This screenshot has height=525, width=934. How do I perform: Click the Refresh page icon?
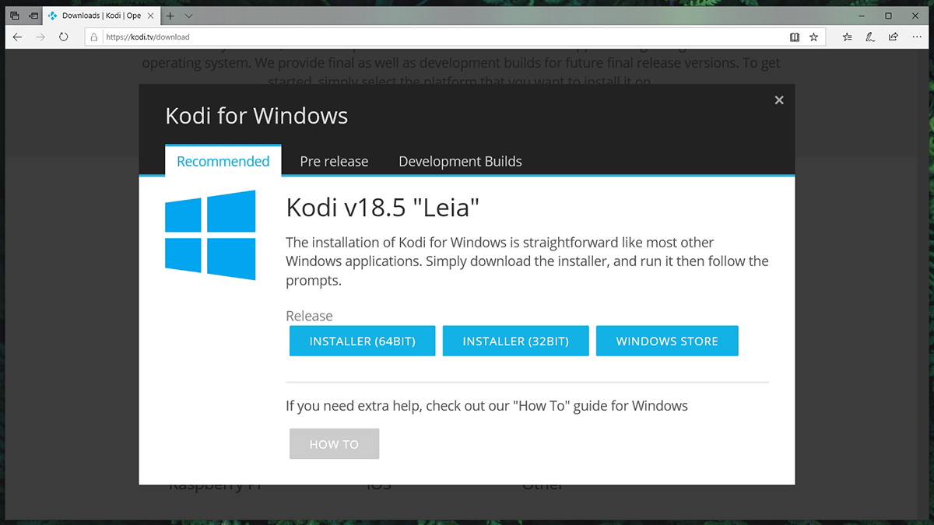(64, 37)
